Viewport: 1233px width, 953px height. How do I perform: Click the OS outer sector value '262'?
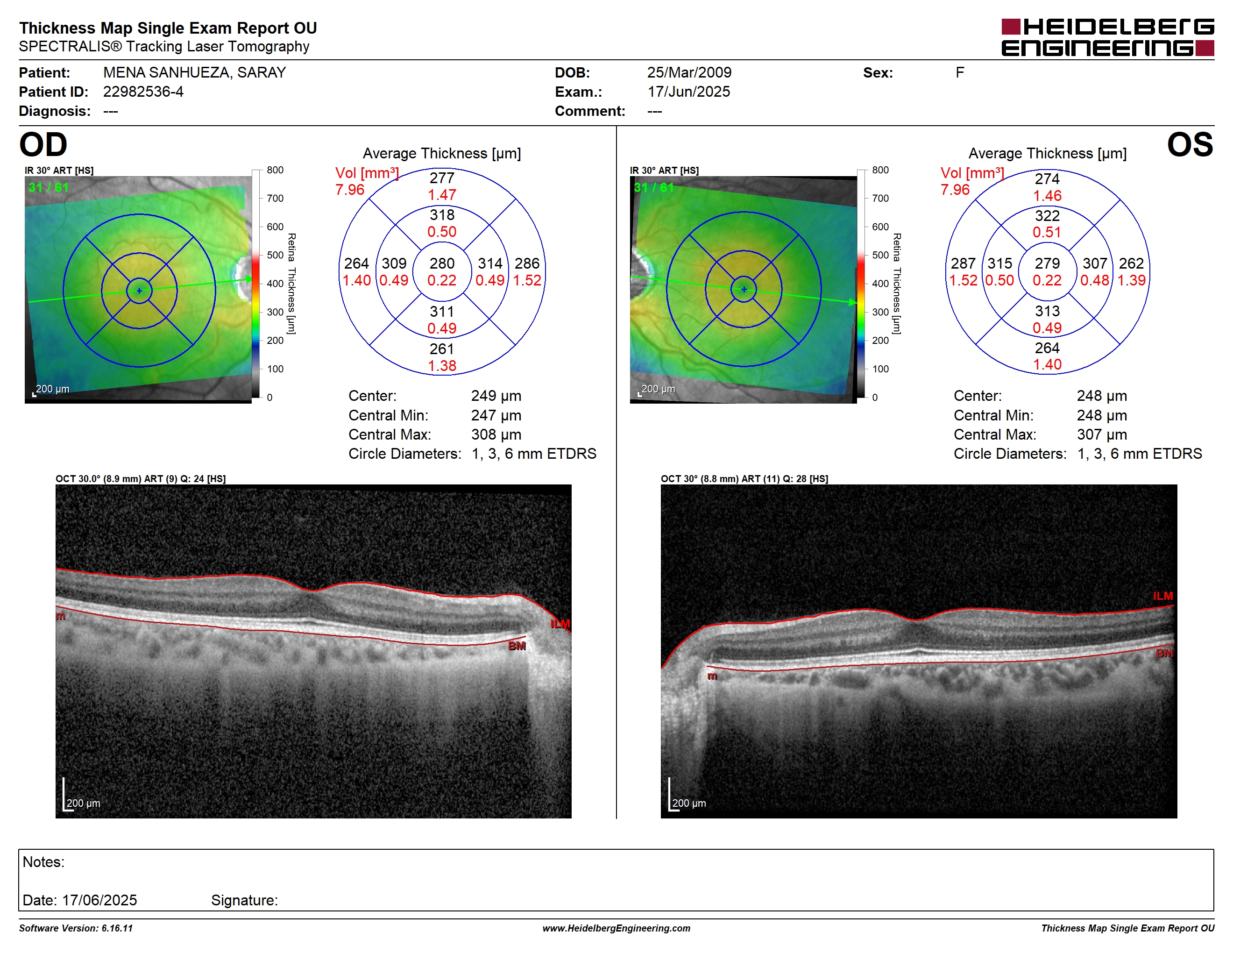(x=1131, y=263)
